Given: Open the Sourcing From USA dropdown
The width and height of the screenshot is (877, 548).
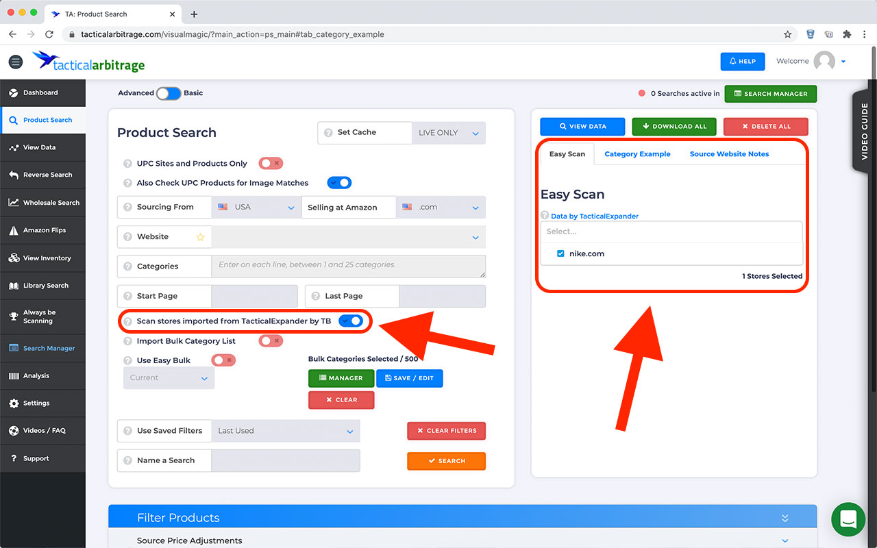Looking at the screenshot, I should click(256, 208).
